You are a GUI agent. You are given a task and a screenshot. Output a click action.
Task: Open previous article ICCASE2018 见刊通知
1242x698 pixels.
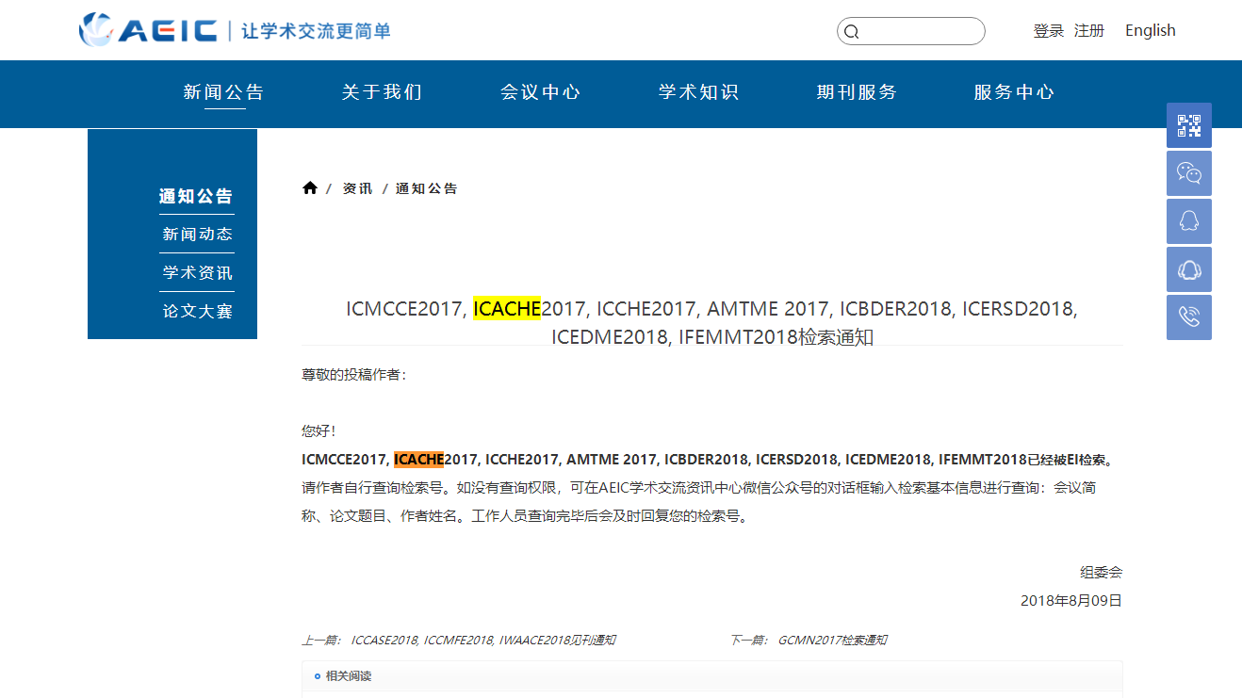[x=483, y=641]
